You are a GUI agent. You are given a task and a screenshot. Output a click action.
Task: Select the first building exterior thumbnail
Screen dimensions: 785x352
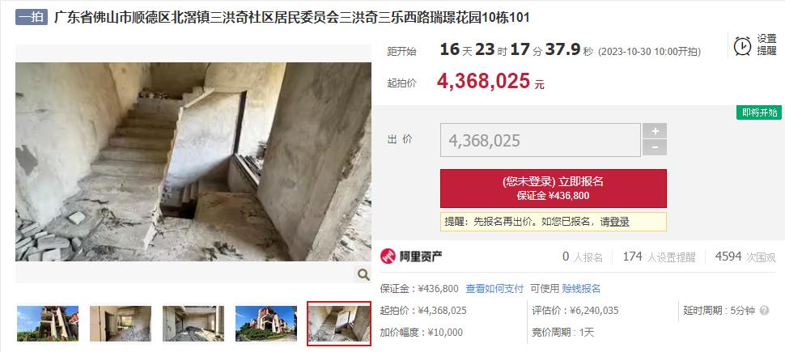[48, 324]
